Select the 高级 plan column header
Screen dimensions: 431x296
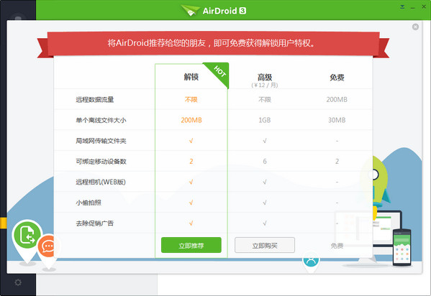(x=265, y=77)
